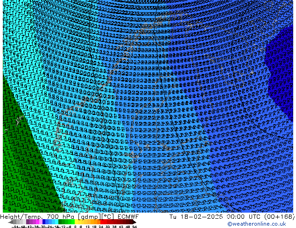Pick the dark navy blue legend swatch
Viewport: 296px width, 228px height.
point(44,222)
